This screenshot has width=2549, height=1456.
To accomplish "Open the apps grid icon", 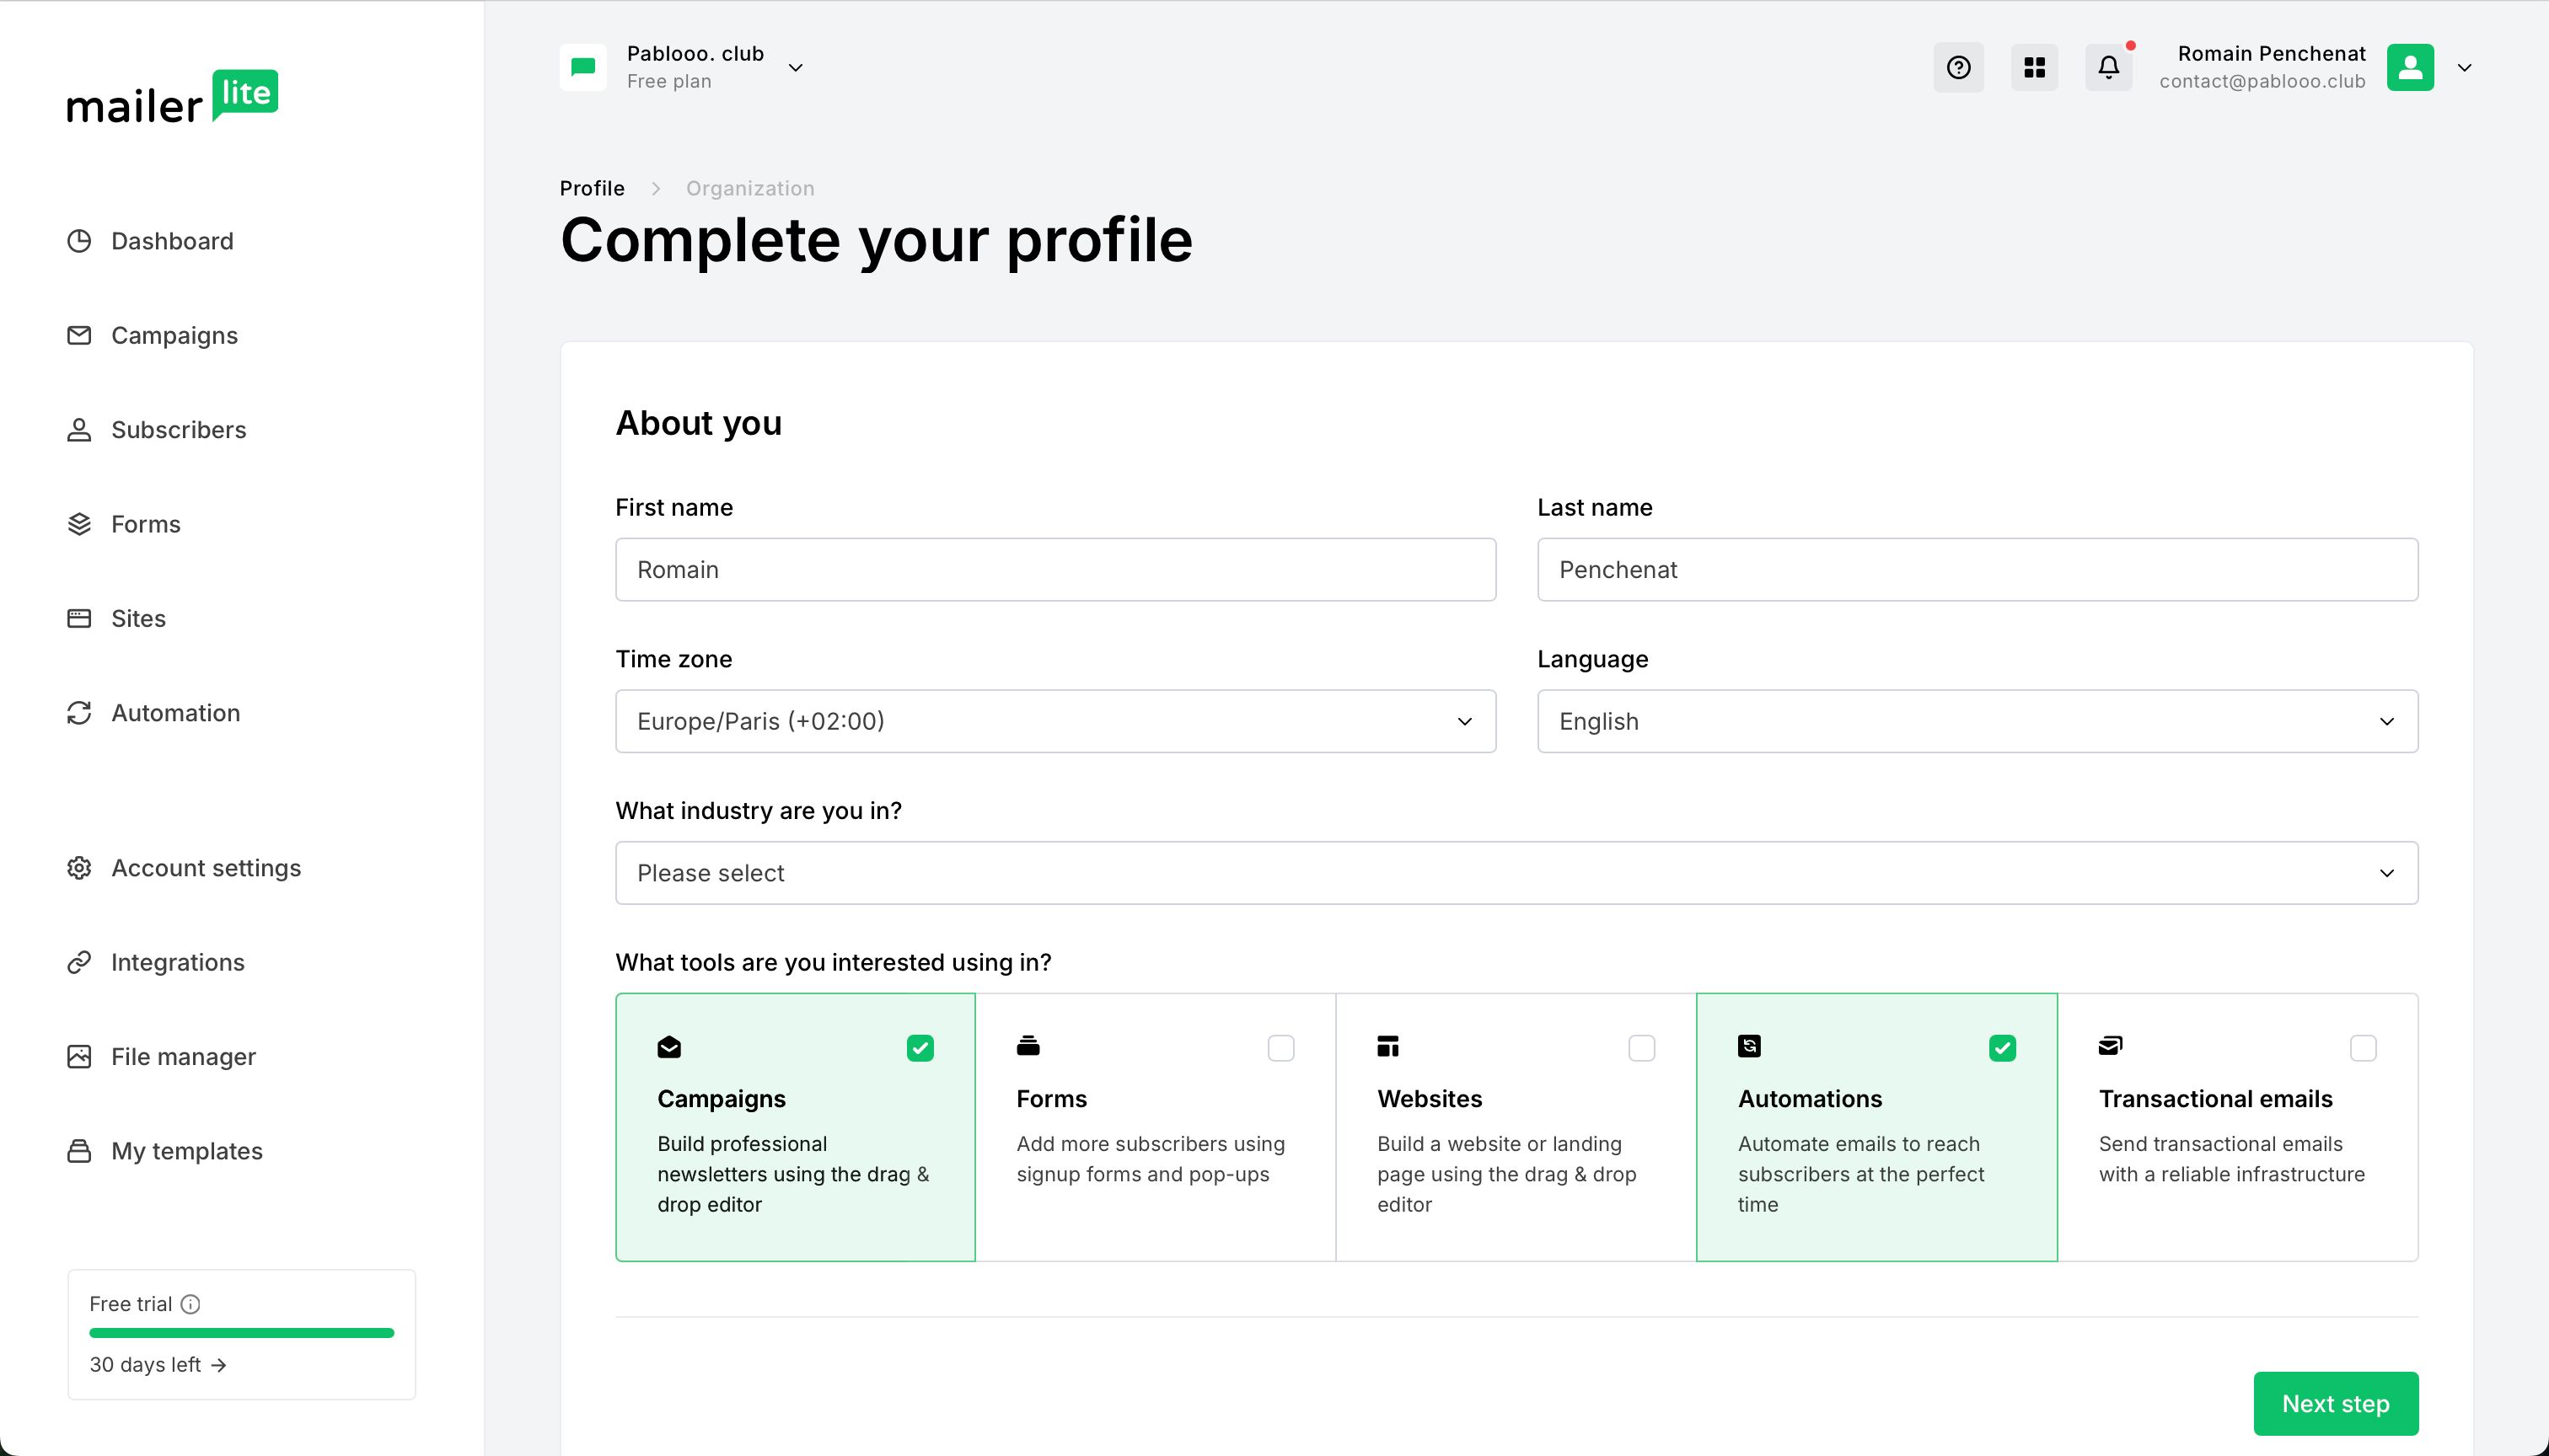I will pos(2034,67).
